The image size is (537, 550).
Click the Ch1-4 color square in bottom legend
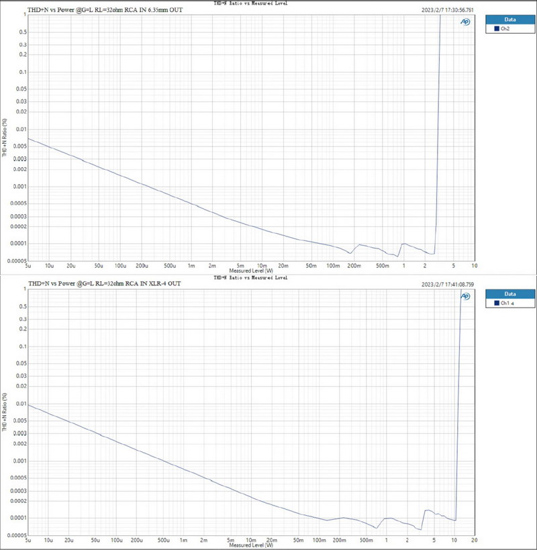click(497, 304)
